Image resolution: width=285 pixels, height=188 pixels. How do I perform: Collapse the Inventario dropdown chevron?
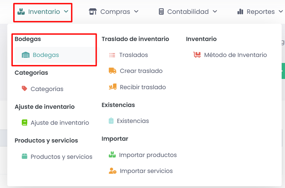tap(66, 12)
